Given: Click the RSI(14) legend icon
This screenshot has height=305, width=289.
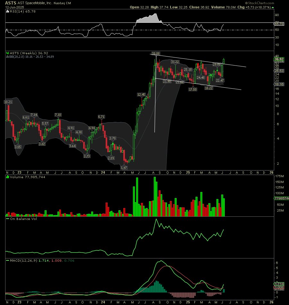Looking at the screenshot, I should click(x=8, y=11).
